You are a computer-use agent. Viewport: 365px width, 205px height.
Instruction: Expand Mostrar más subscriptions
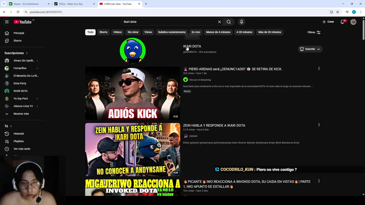click(22, 114)
